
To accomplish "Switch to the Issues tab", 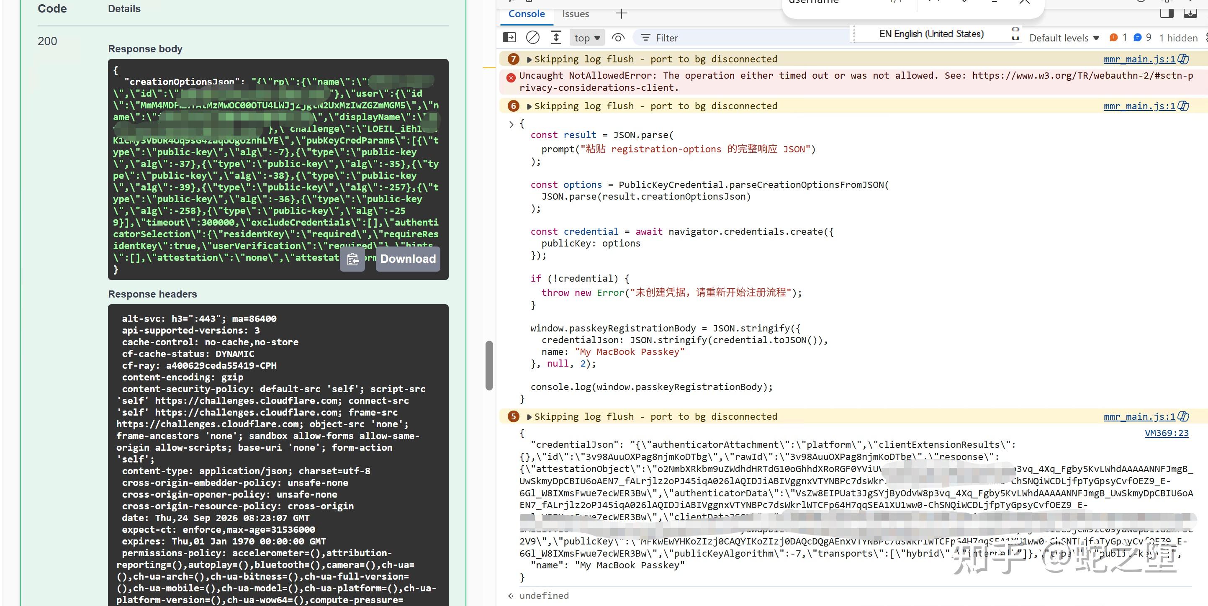I will point(576,14).
